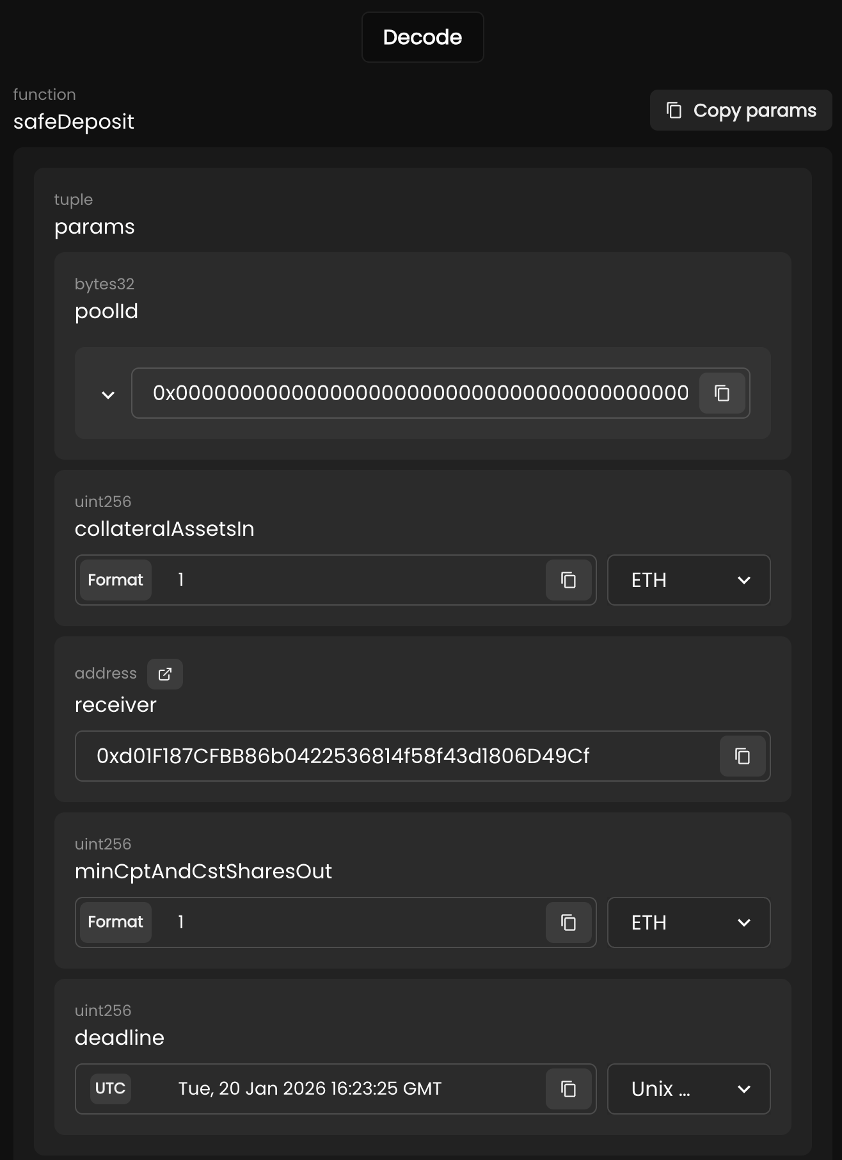Click the Copy params button
Viewport: 842px width, 1160px height.
tap(741, 110)
